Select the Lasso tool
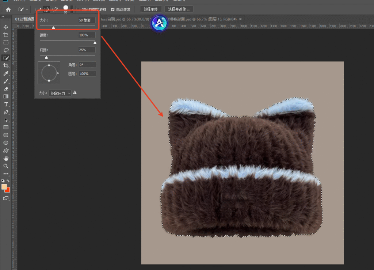 [6, 50]
